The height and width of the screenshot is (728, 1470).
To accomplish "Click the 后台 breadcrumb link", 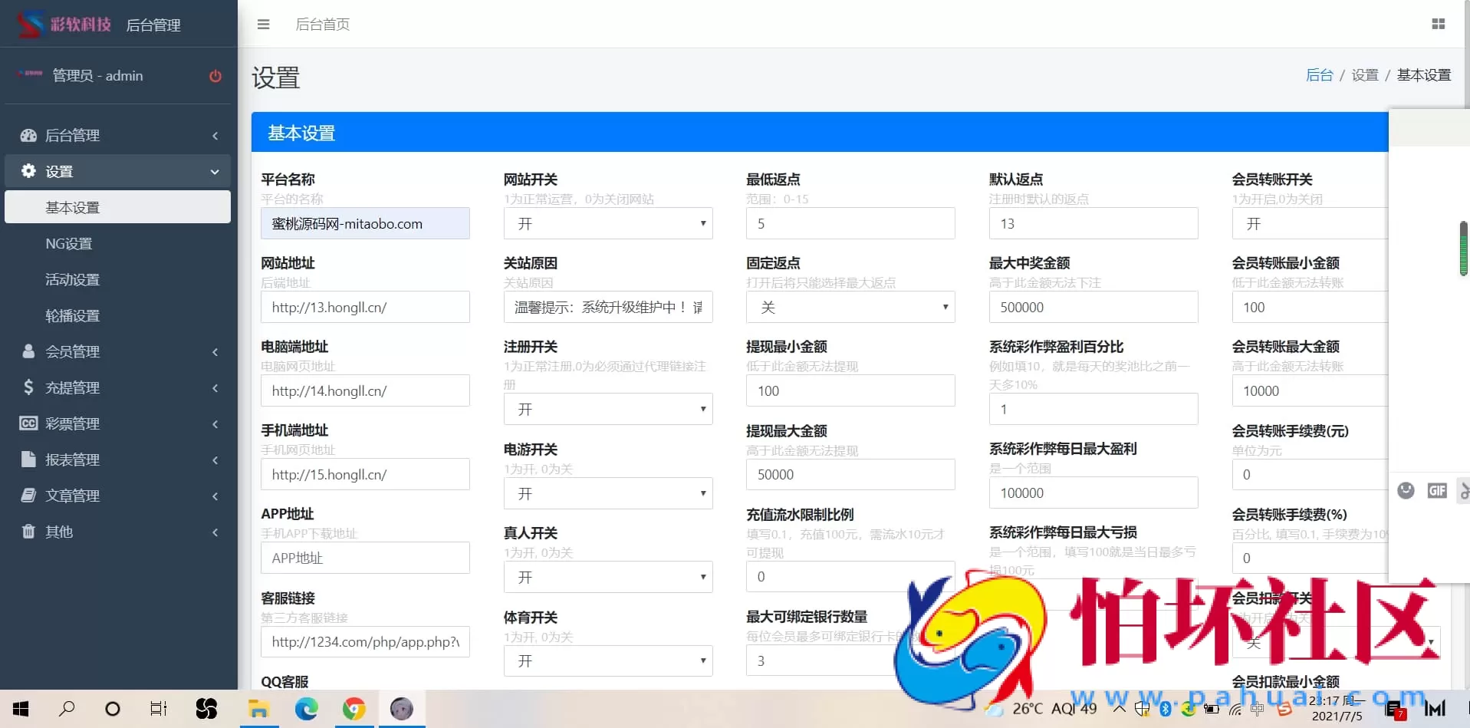I will point(1320,74).
